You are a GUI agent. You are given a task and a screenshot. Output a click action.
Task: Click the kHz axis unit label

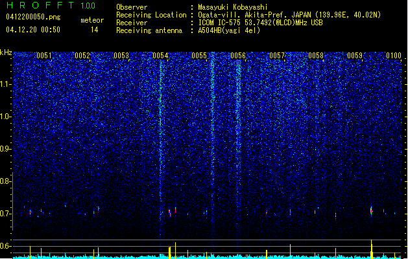tap(6, 52)
